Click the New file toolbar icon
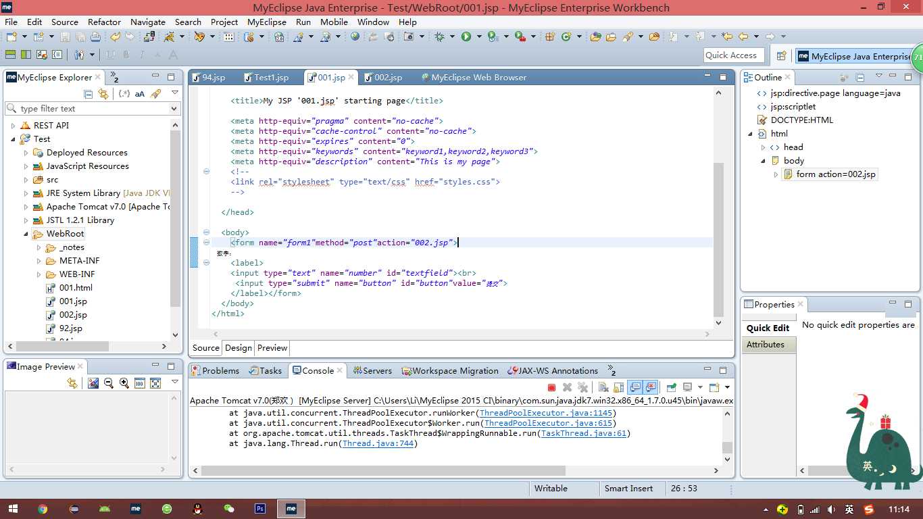Screen dimensions: 923x519 [x=12, y=36]
